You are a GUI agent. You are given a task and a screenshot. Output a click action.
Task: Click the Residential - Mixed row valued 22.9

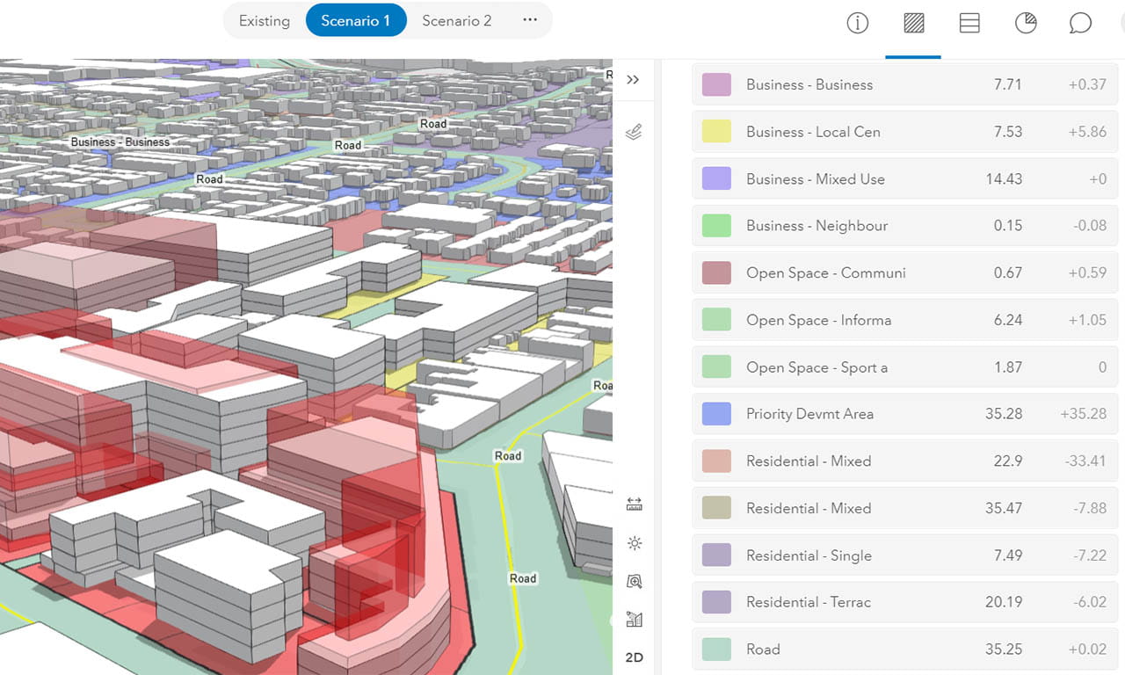(904, 461)
